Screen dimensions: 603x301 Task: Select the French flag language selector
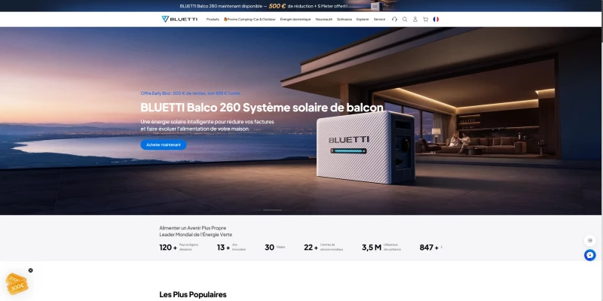(436, 20)
